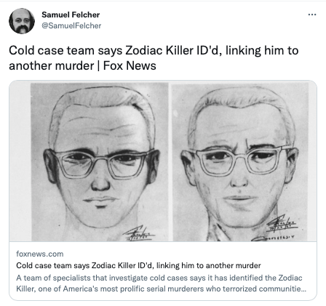This screenshot has height=306, width=326.
Task: Open the tweet's three-dot more options menu
Action: tap(312, 15)
